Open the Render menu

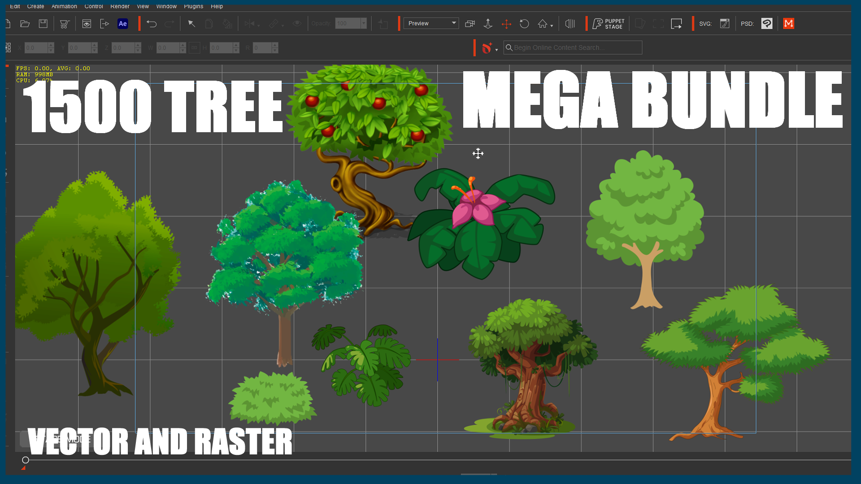[x=120, y=6]
